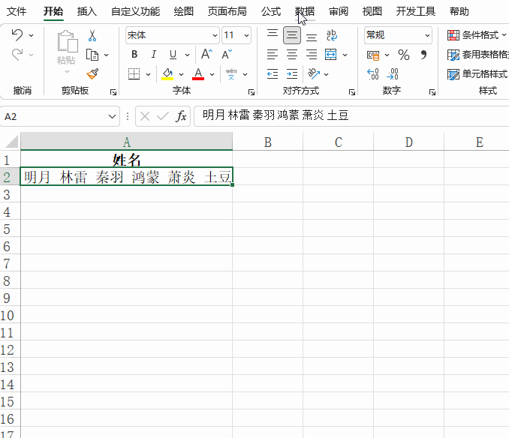Open the Insert Function fx button

pos(181,116)
